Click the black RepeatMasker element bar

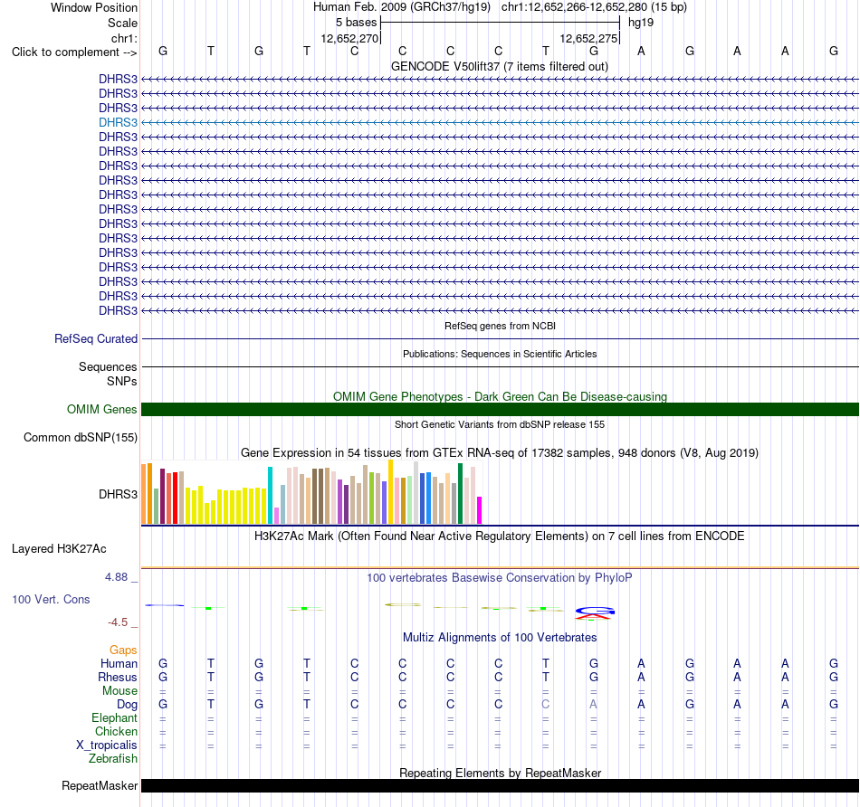click(x=500, y=785)
